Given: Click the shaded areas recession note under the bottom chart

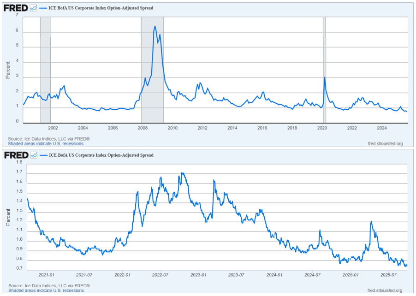Looking at the screenshot, I should tap(46, 290).
